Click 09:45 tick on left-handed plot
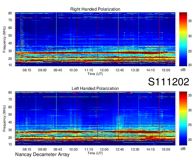Image resolution: width=195 pixels, height=158 pixels. [58, 149]
